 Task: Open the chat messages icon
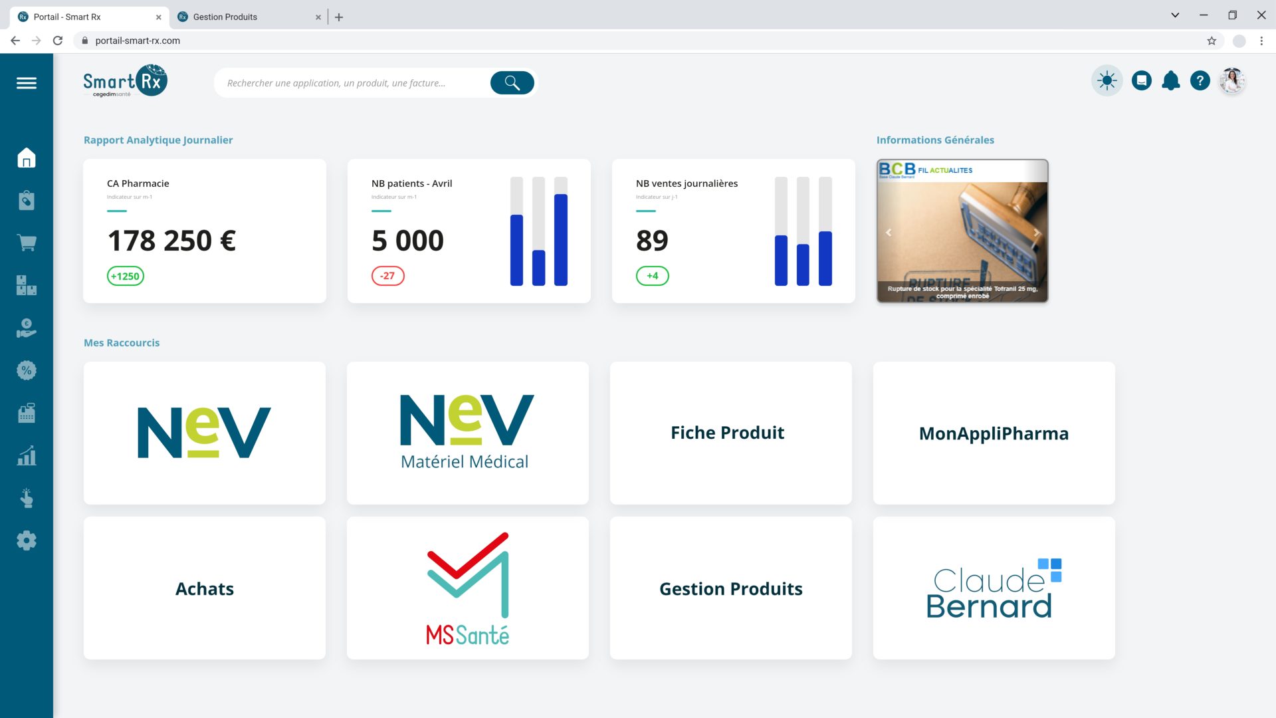[1142, 81]
